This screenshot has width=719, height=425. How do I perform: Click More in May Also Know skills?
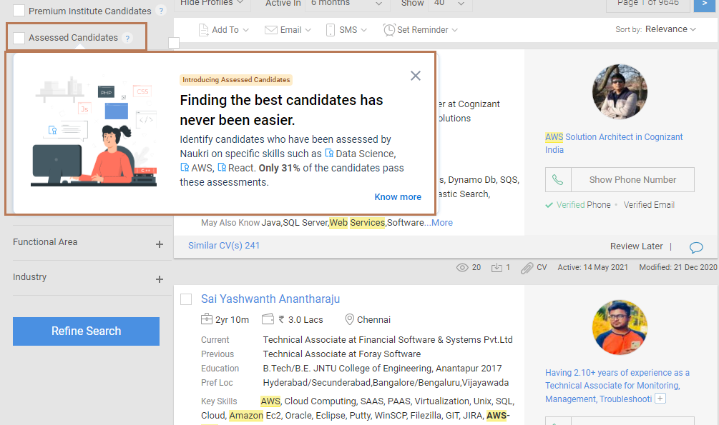[x=441, y=223]
